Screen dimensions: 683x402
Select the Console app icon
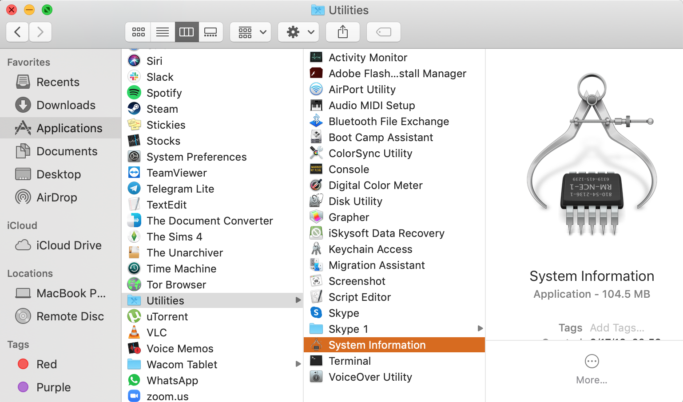(316, 169)
